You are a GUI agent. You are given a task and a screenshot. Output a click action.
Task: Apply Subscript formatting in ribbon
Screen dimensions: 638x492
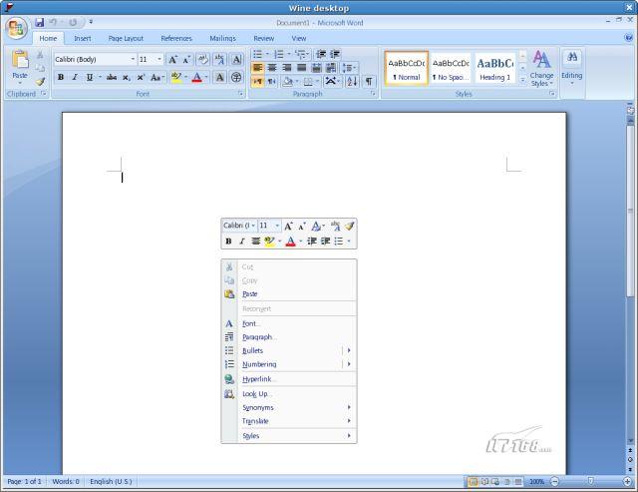[x=127, y=77]
